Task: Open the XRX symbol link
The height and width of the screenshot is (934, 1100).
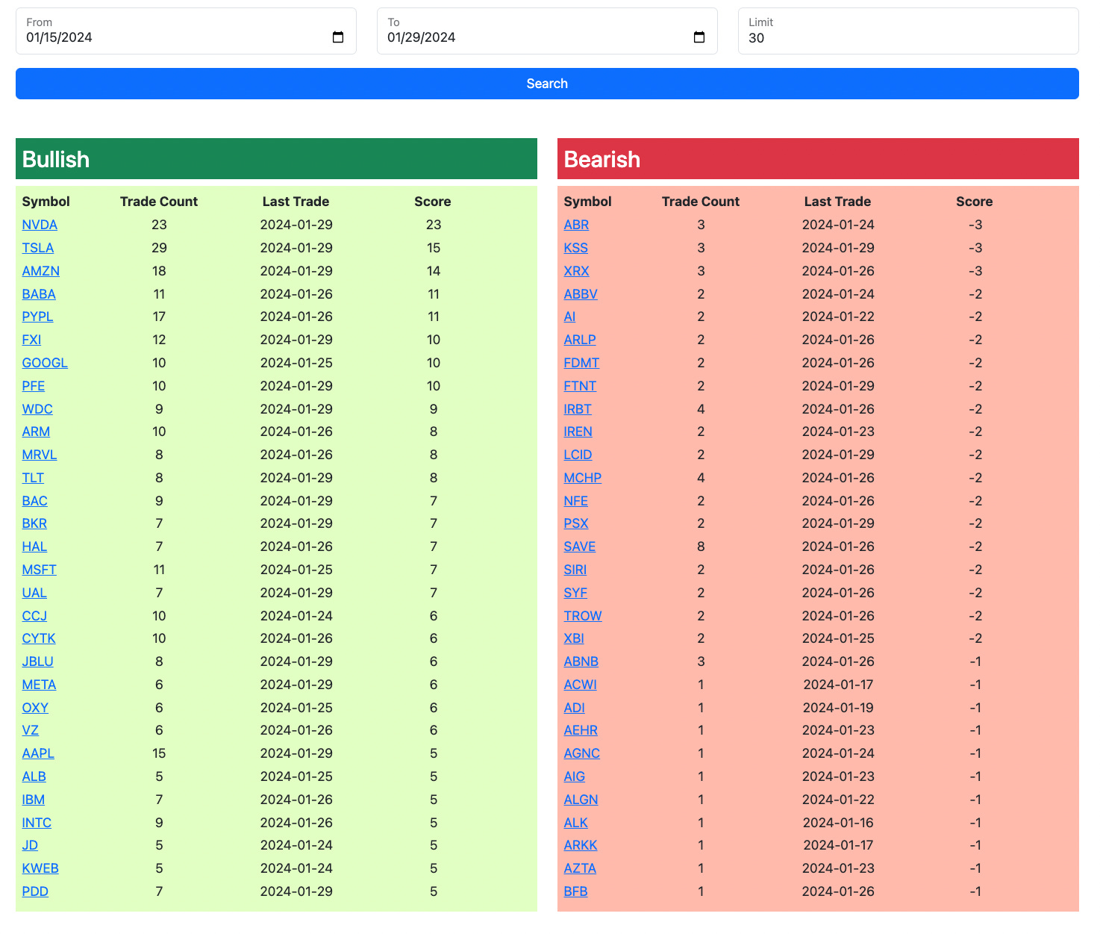Action: click(x=577, y=271)
